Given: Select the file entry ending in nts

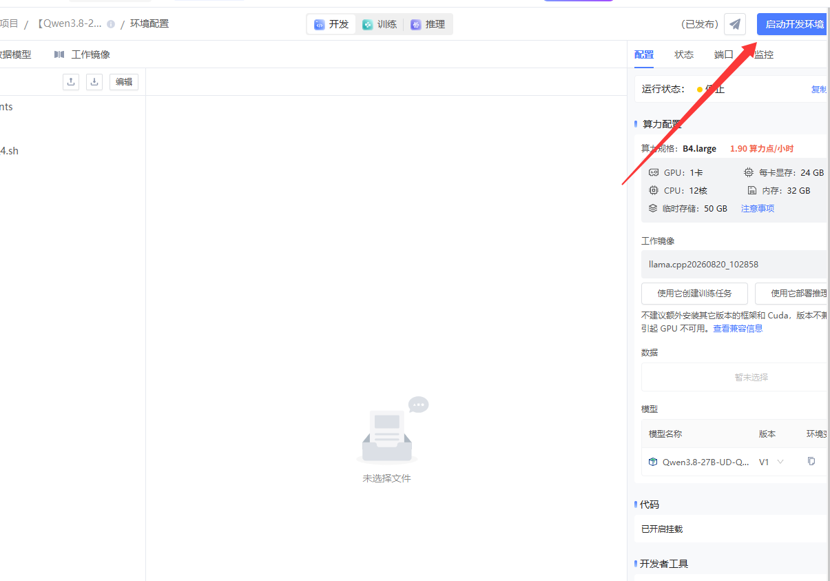Looking at the screenshot, I should pyautogui.click(x=6, y=107).
